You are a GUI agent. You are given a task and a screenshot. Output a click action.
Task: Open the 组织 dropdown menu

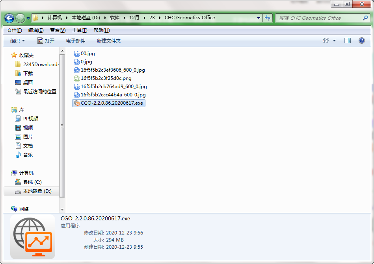point(17,40)
